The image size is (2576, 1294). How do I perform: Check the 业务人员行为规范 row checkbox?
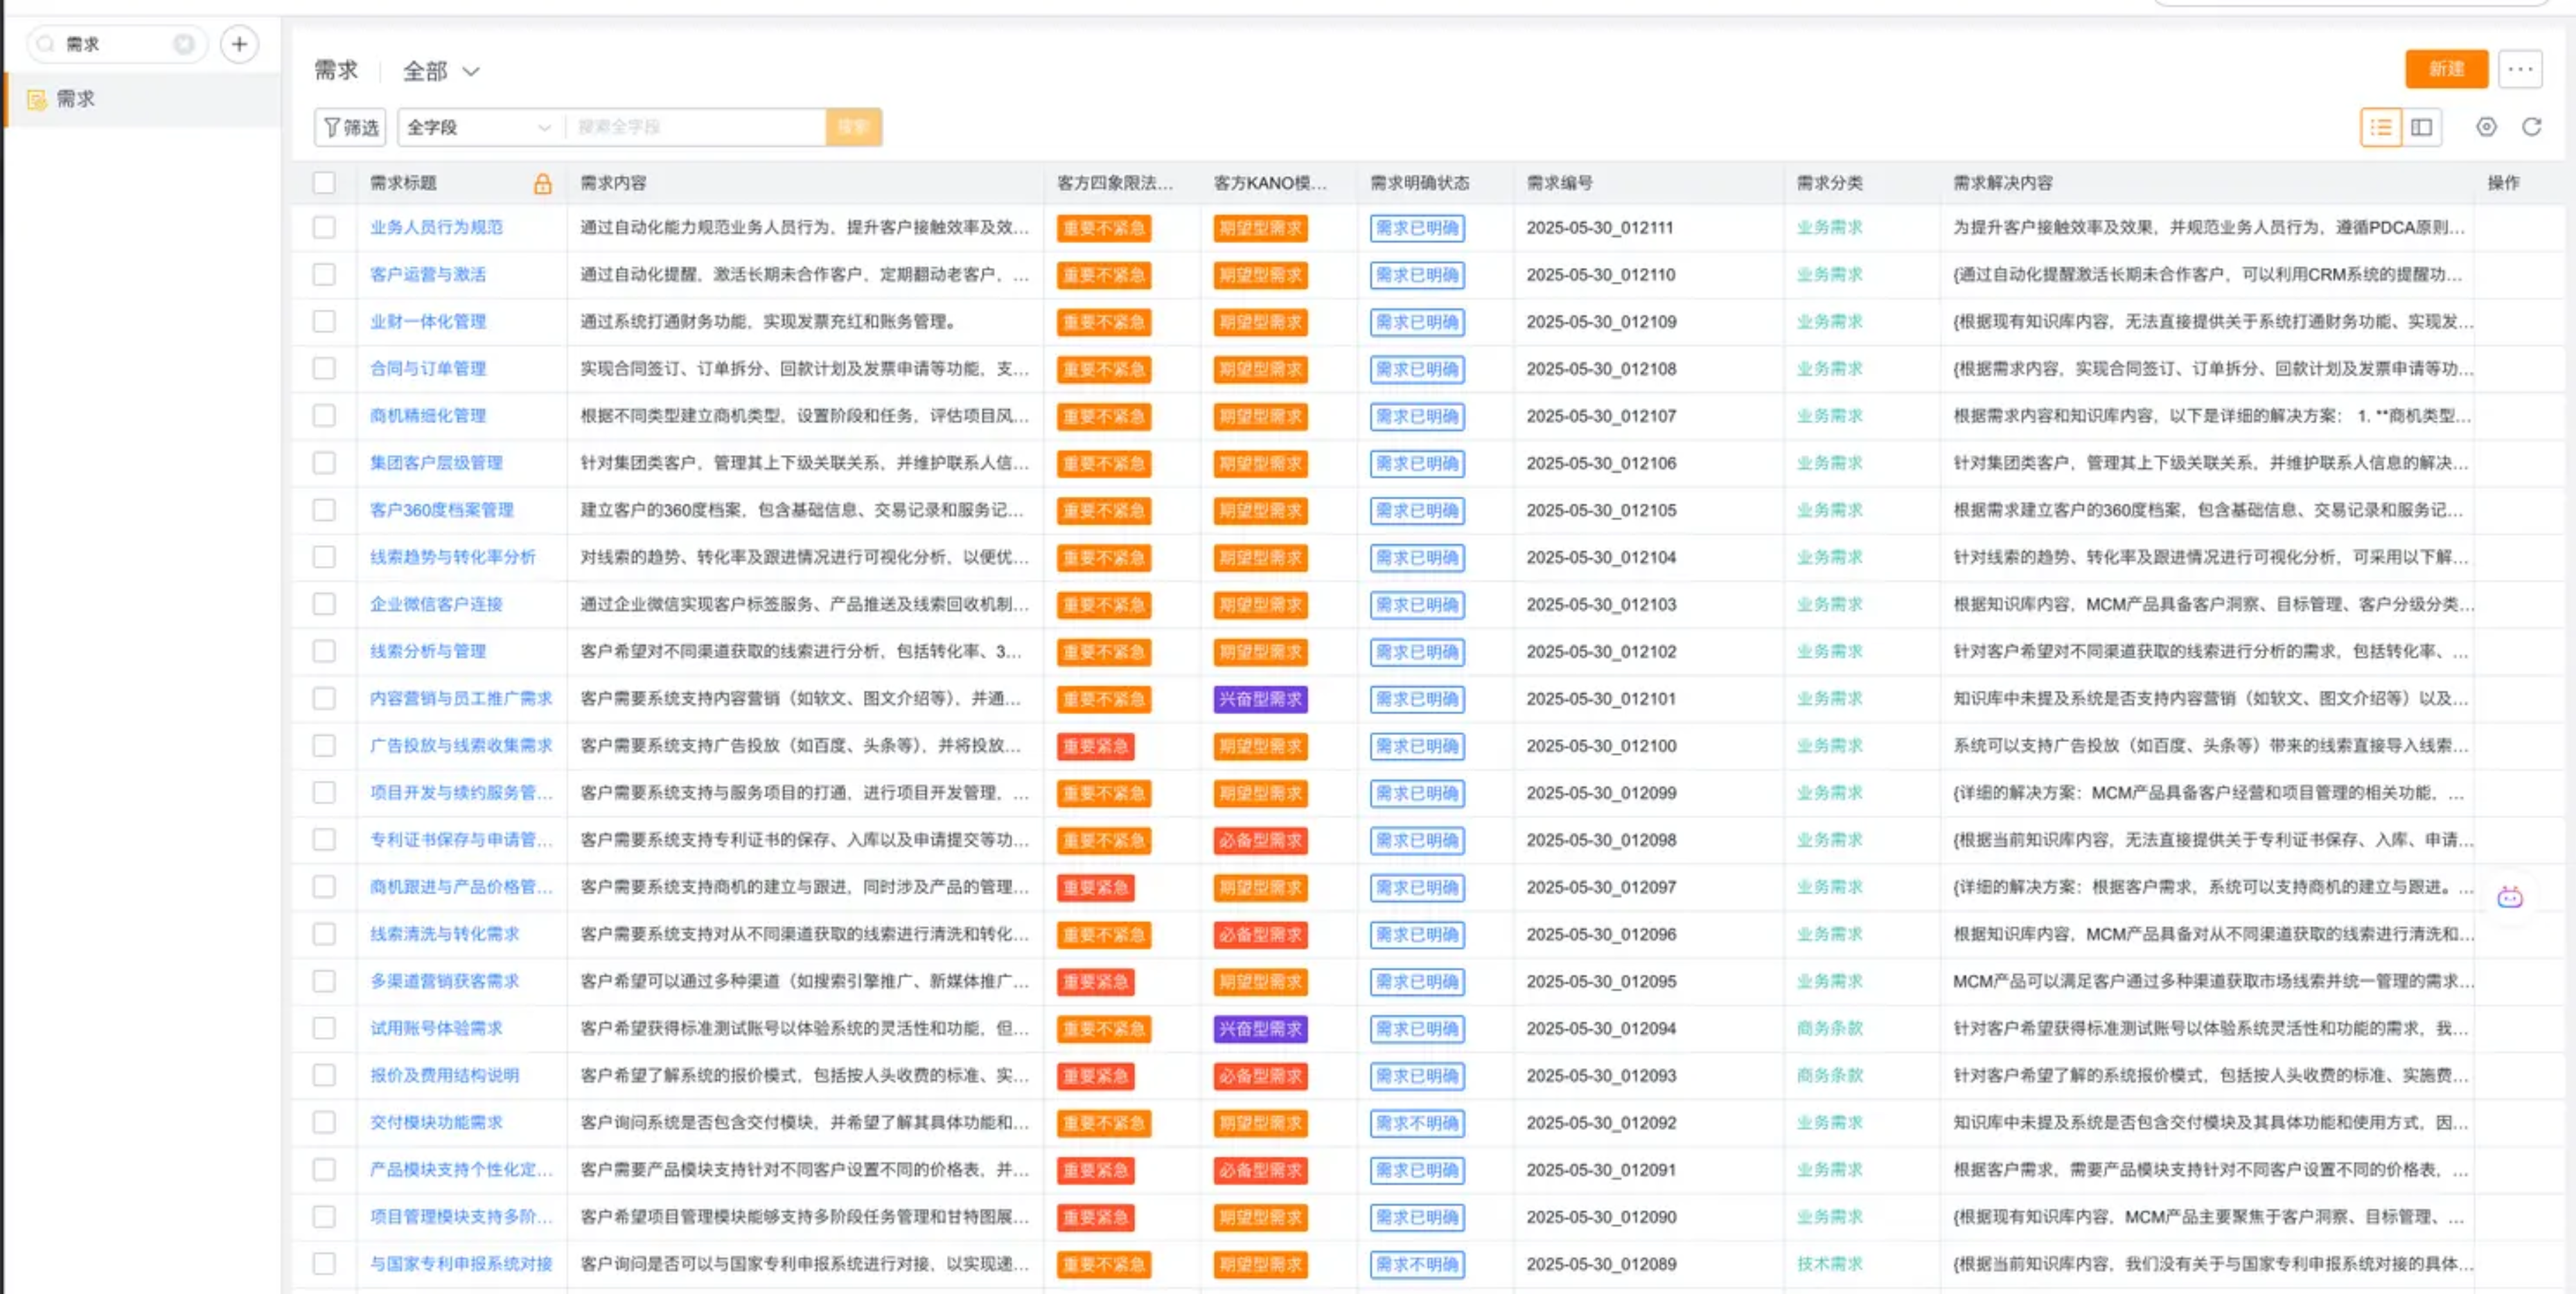324,227
